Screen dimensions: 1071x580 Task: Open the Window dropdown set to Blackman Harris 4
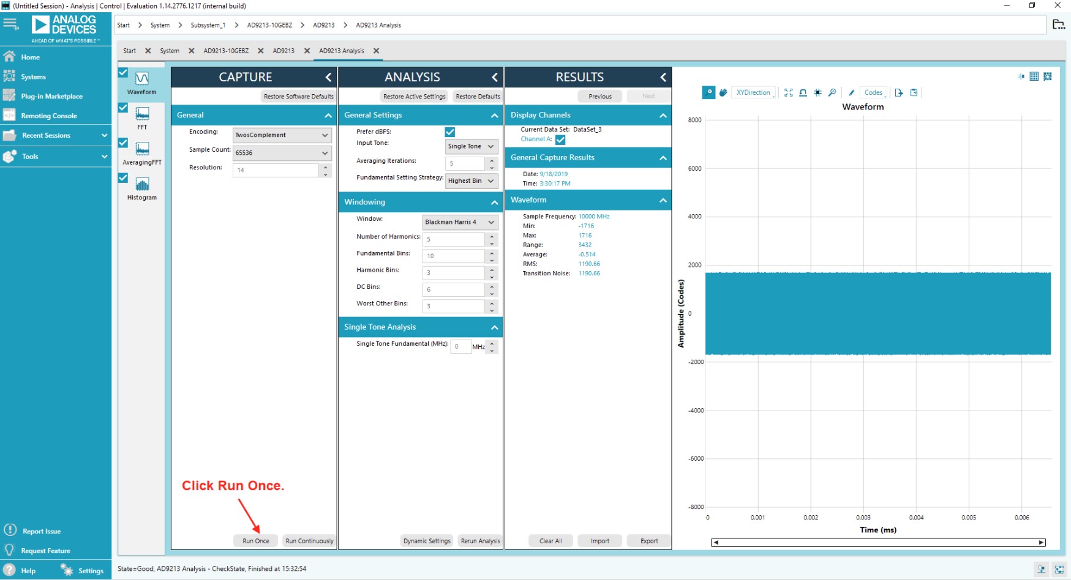[x=459, y=221]
